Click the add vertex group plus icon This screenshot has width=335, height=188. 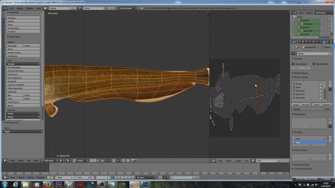(330, 83)
